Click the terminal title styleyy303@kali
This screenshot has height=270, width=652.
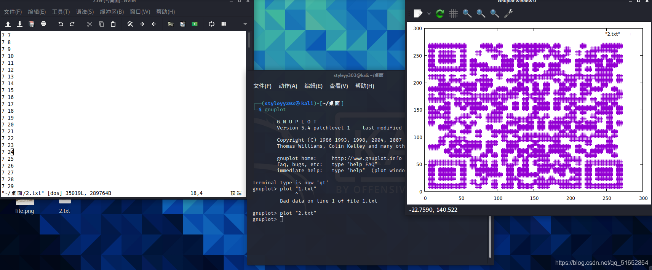(358, 75)
